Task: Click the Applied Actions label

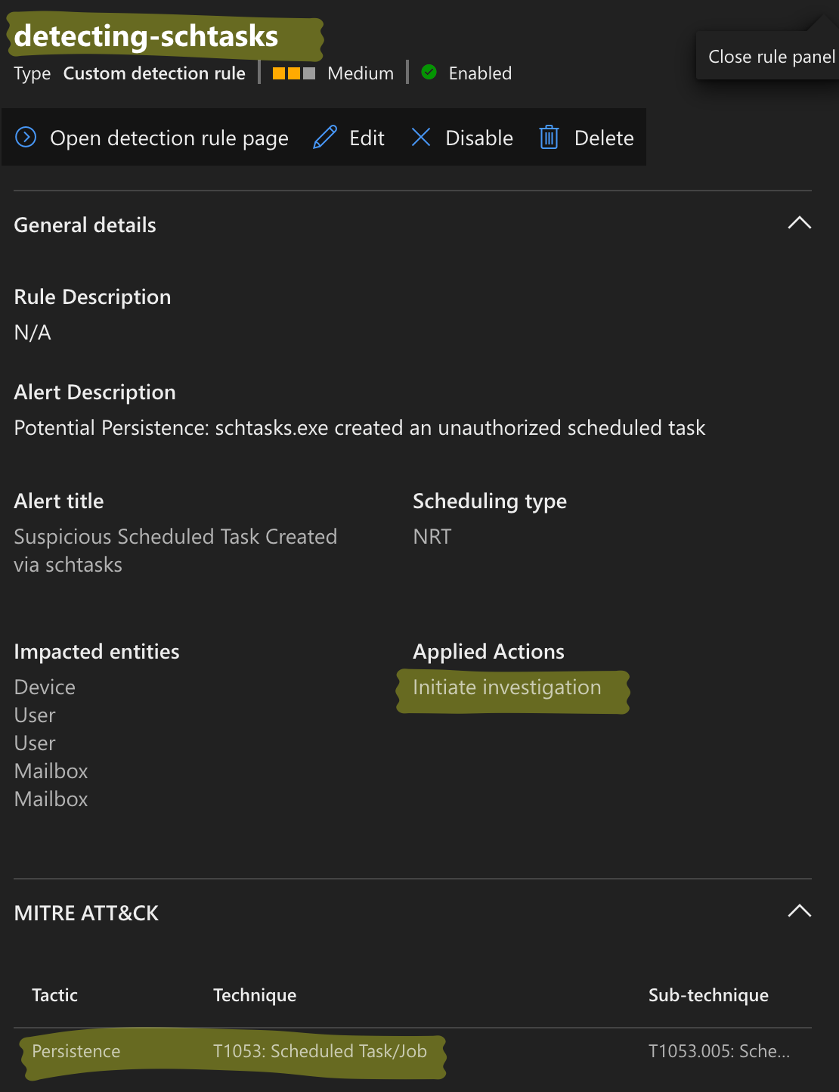Action: pos(488,651)
